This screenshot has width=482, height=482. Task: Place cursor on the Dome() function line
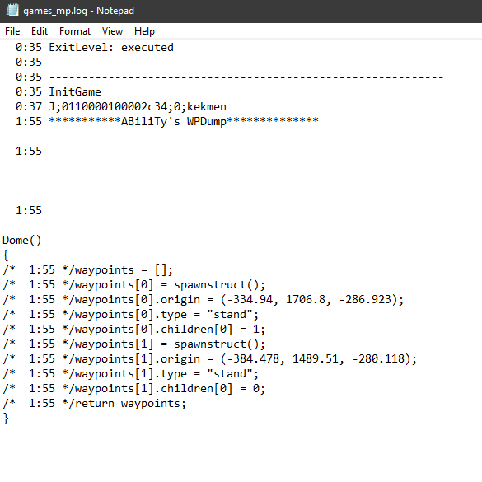click(21, 240)
